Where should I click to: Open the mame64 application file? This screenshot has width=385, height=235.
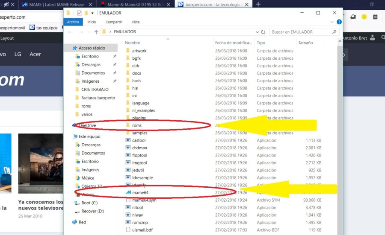click(140, 193)
